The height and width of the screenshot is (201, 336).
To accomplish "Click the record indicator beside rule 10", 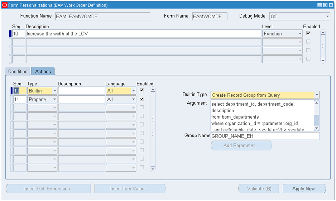I will [x=10, y=34].
